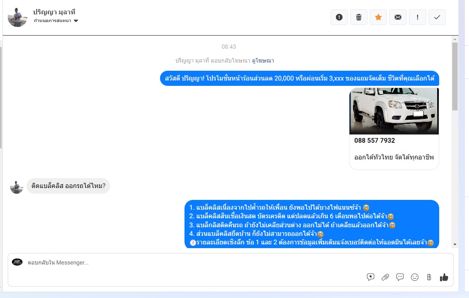469x298 pixels.
Task: Click contact name ปริญญา มุลาที in header
Action: click(54, 12)
